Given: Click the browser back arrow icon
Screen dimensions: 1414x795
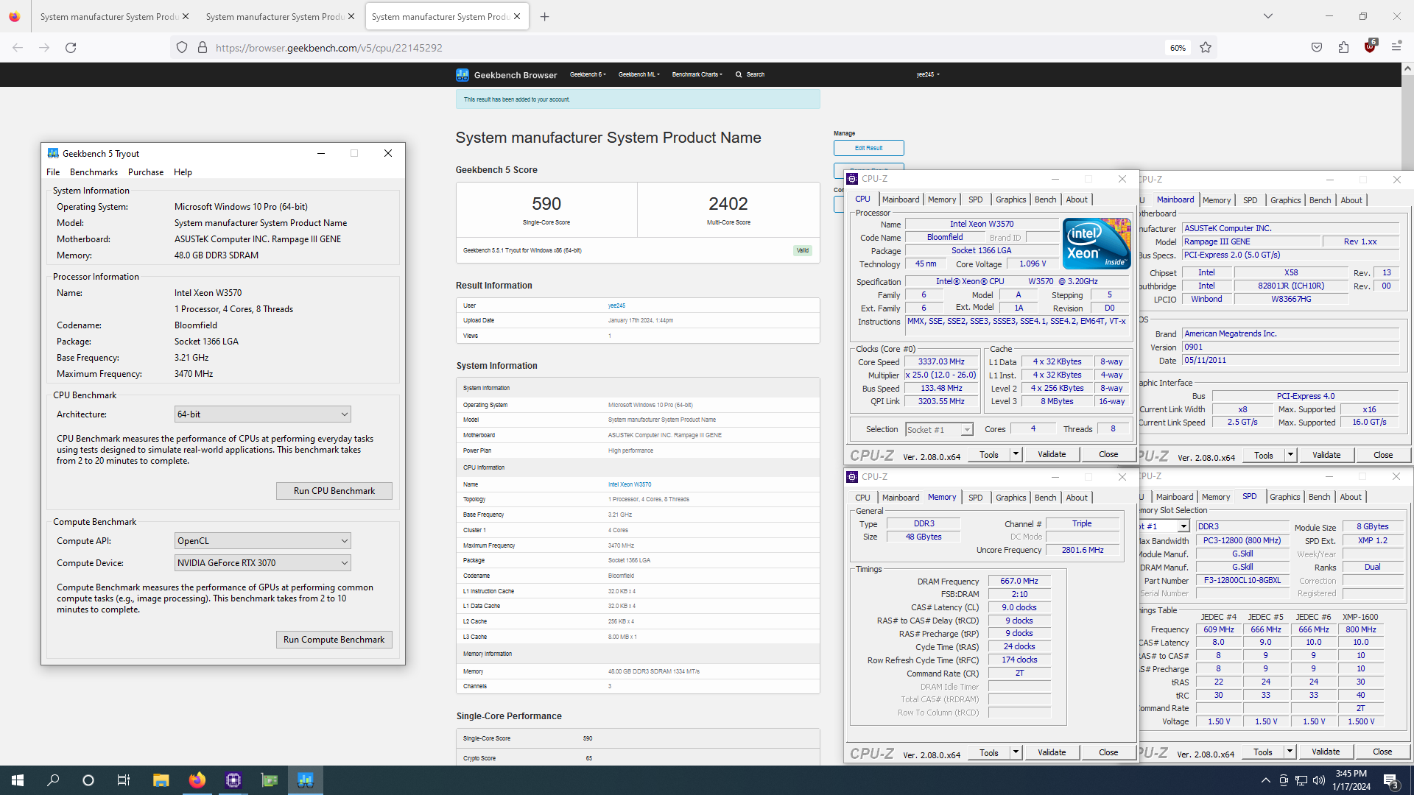Looking at the screenshot, I should click(x=18, y=48).
